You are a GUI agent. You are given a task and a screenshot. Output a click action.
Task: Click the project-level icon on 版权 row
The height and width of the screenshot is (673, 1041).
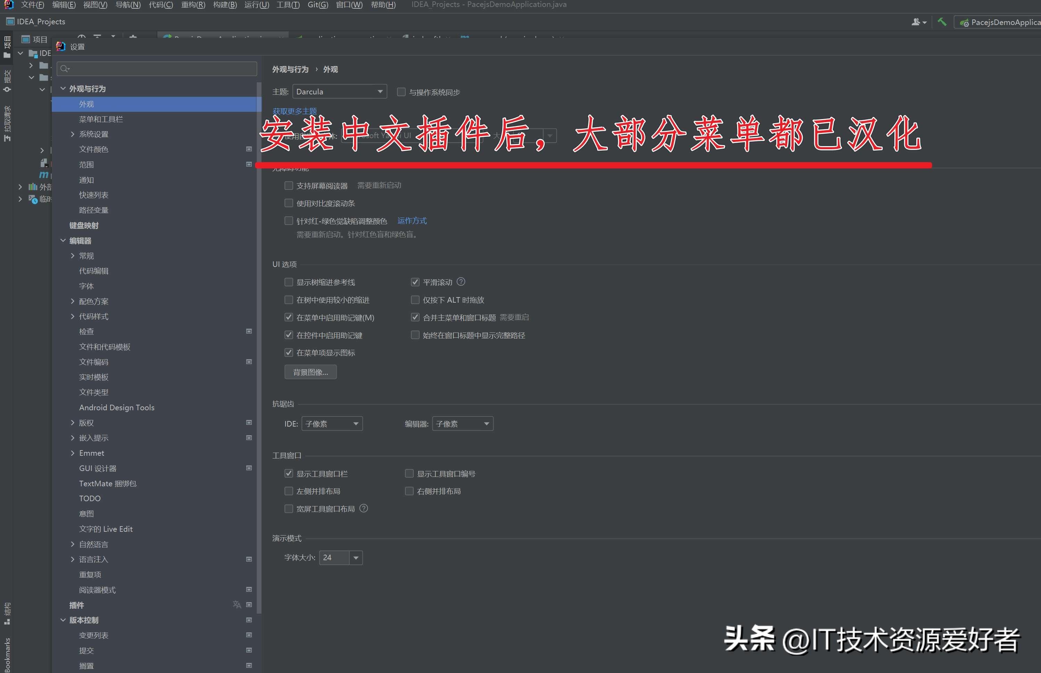click(249, 423)
